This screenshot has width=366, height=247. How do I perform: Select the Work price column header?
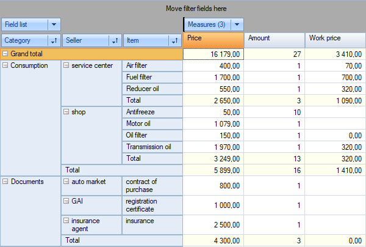pos(335,39)
